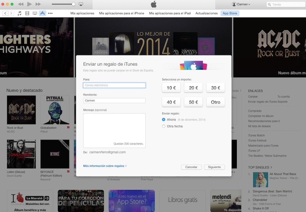This screenshot has height=212, width=306.
Task: Open David Guetta Listen (Deluxe) cover
Action: click(21, 154)
